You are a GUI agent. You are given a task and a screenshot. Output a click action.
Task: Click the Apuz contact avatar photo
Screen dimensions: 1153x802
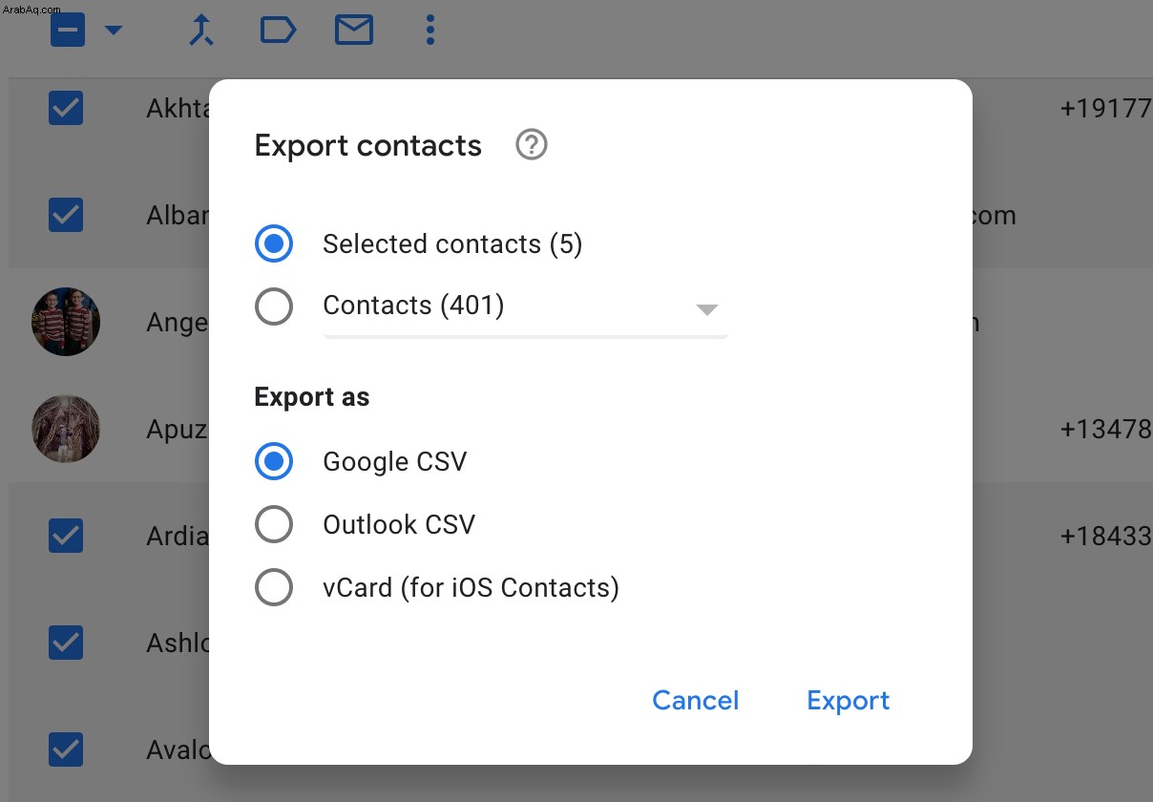point(66,429)
